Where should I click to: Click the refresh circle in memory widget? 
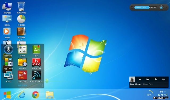(x=132, y=7)
